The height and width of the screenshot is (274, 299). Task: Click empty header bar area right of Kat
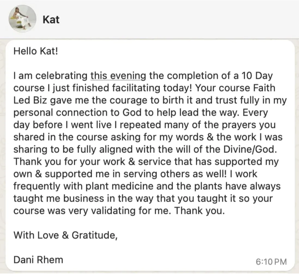click(179, 20)
